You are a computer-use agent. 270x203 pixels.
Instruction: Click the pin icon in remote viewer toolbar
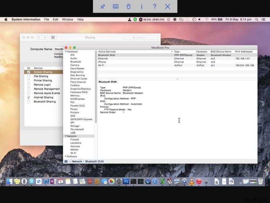(103, 6)
